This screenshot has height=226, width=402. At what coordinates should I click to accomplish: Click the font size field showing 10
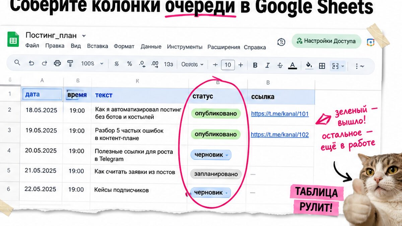coord(228,65)
